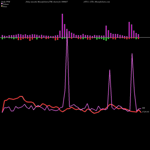Click the Price legend label
The width and height of the screenshot is (150, 150).
pos(5,7)
